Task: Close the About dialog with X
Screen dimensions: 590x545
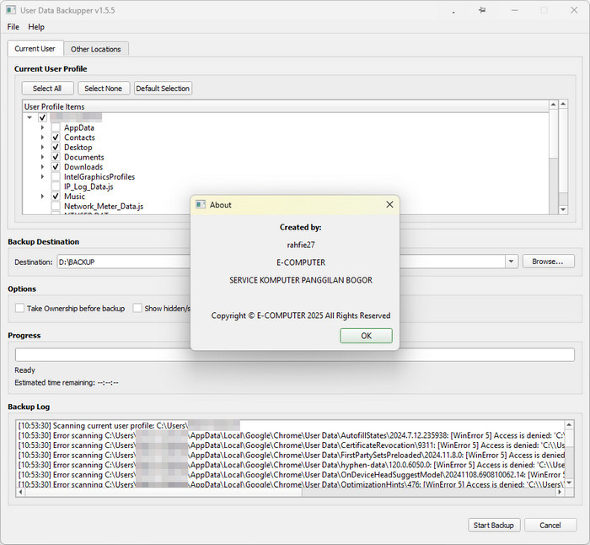Action: point(389,205)
